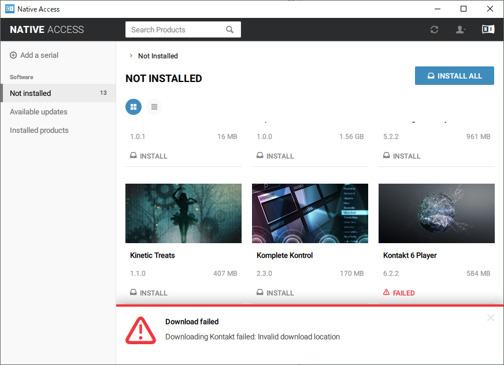Image resolution: width=504 pixels, height=365 pixels.
Task: Click the NOT INSTALLED page heading
Action: (164, 79)
